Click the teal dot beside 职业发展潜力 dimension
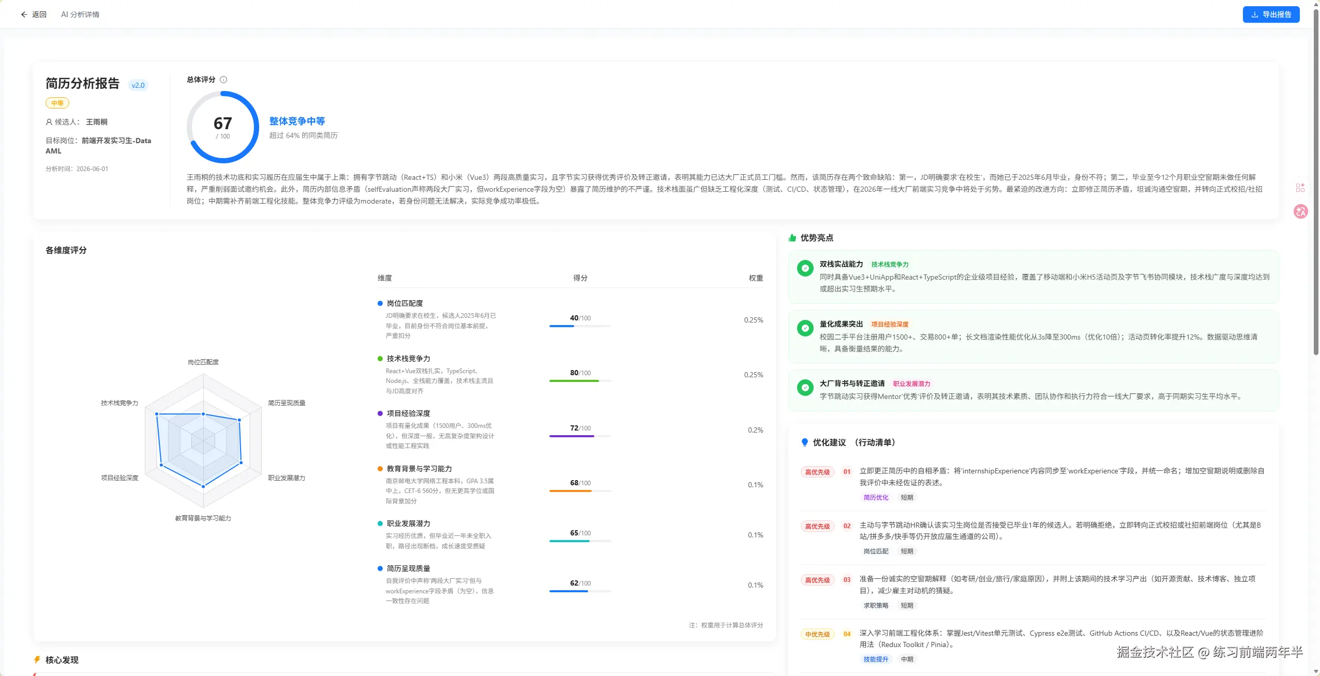This screenshot has width=1320, height=676. pyautogui.click(x=380, y=524)
